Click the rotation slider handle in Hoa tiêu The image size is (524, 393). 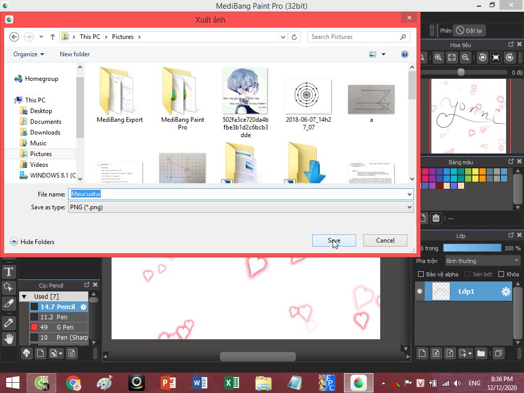[461, 72]
